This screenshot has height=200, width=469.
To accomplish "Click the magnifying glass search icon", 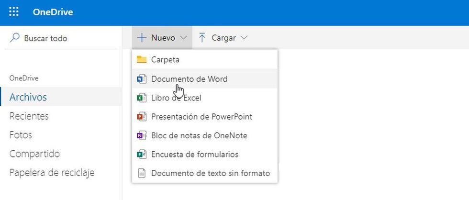I will pos(14,38).
